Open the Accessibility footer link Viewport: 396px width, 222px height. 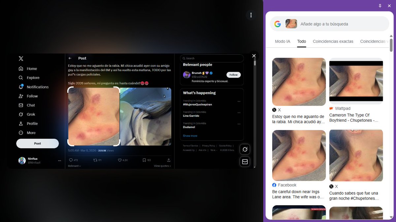[189, 150]
